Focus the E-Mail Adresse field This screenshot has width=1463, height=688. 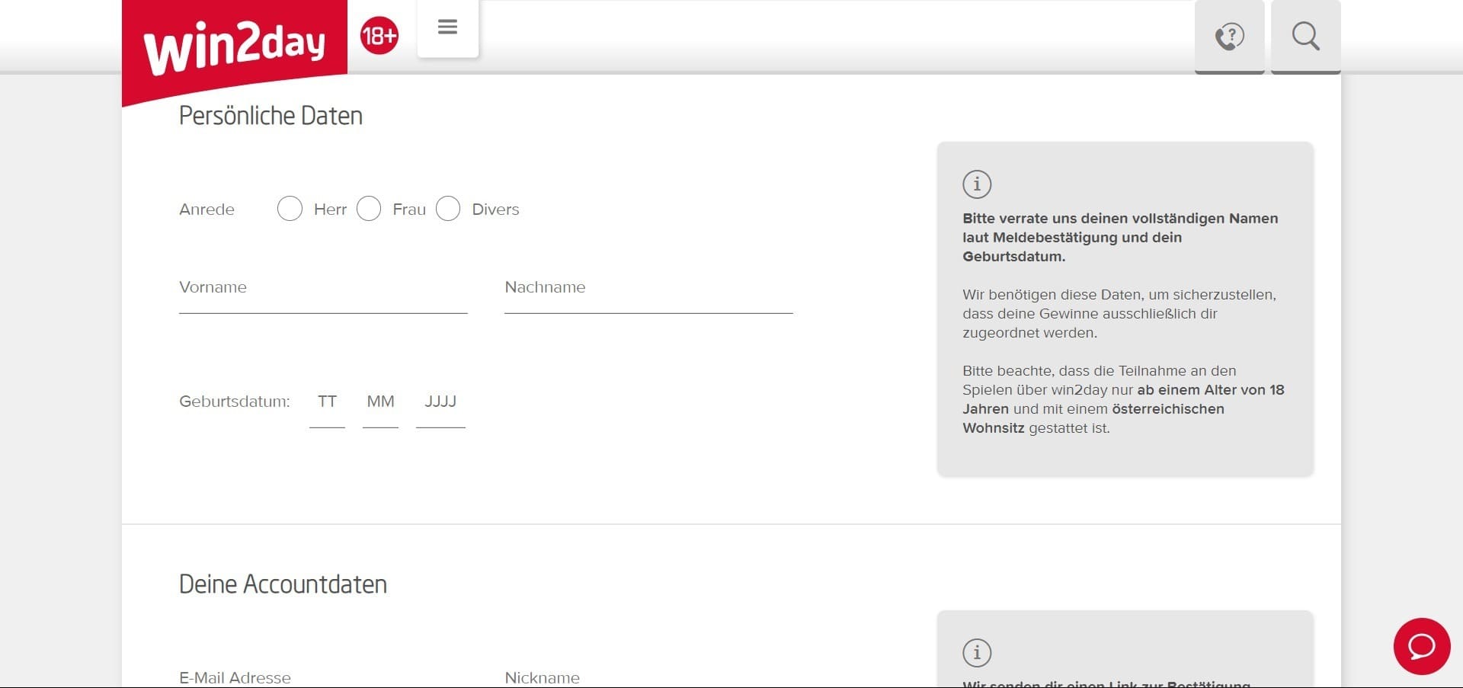click(x=323, y=677)
